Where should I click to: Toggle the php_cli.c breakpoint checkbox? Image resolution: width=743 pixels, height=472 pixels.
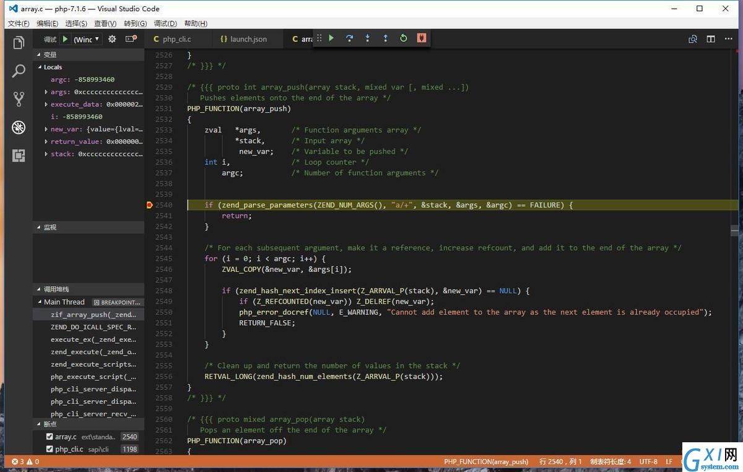point(50,449)
